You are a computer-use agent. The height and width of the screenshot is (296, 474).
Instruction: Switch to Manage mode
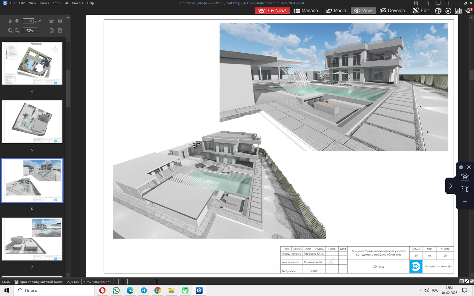(306, 10)
